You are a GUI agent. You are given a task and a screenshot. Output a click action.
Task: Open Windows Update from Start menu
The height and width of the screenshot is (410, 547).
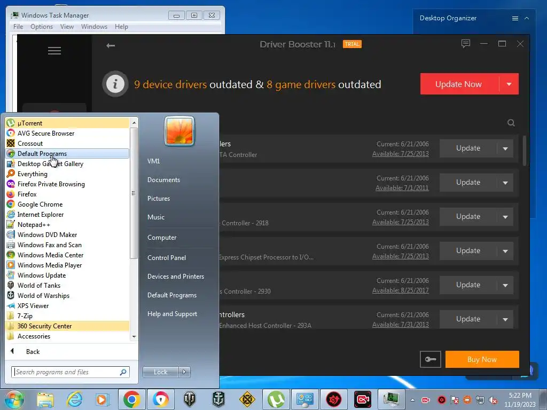(x=67, y=275)
